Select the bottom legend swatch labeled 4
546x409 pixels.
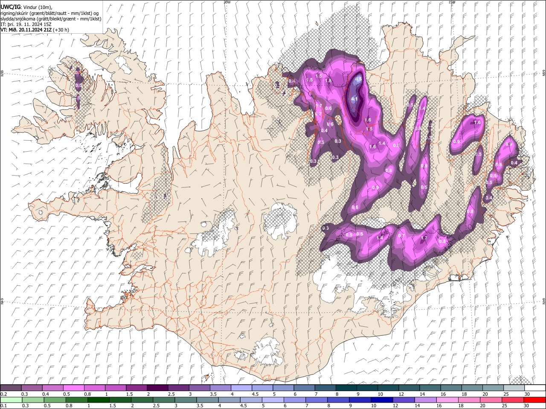click(229, 400)
